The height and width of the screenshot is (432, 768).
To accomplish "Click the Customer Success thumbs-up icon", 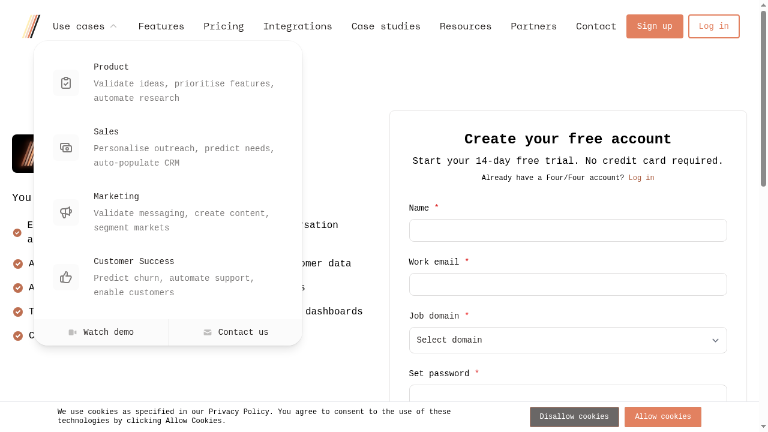I will tap(66, 277).
